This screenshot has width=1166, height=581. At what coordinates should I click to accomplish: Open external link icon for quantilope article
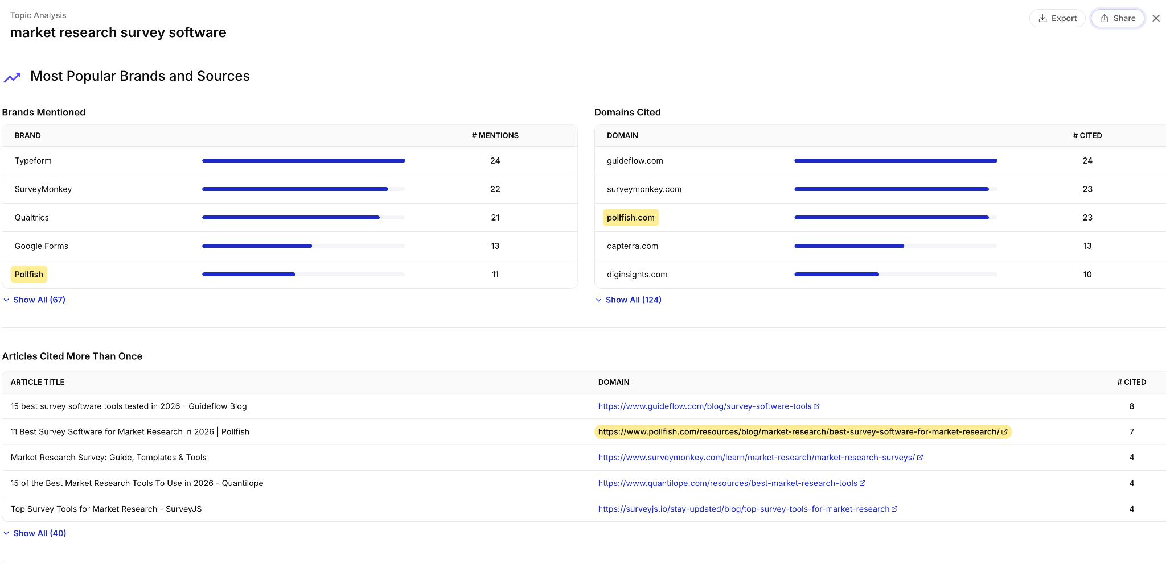tap(863, 483)
